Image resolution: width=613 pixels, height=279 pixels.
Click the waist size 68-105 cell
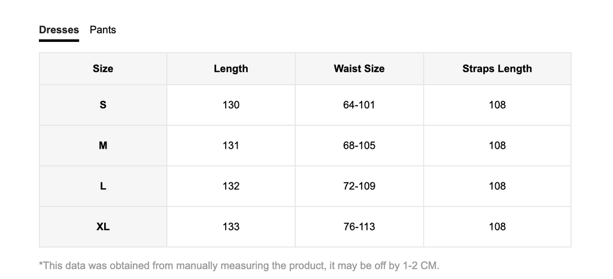(x=359, y=146)
